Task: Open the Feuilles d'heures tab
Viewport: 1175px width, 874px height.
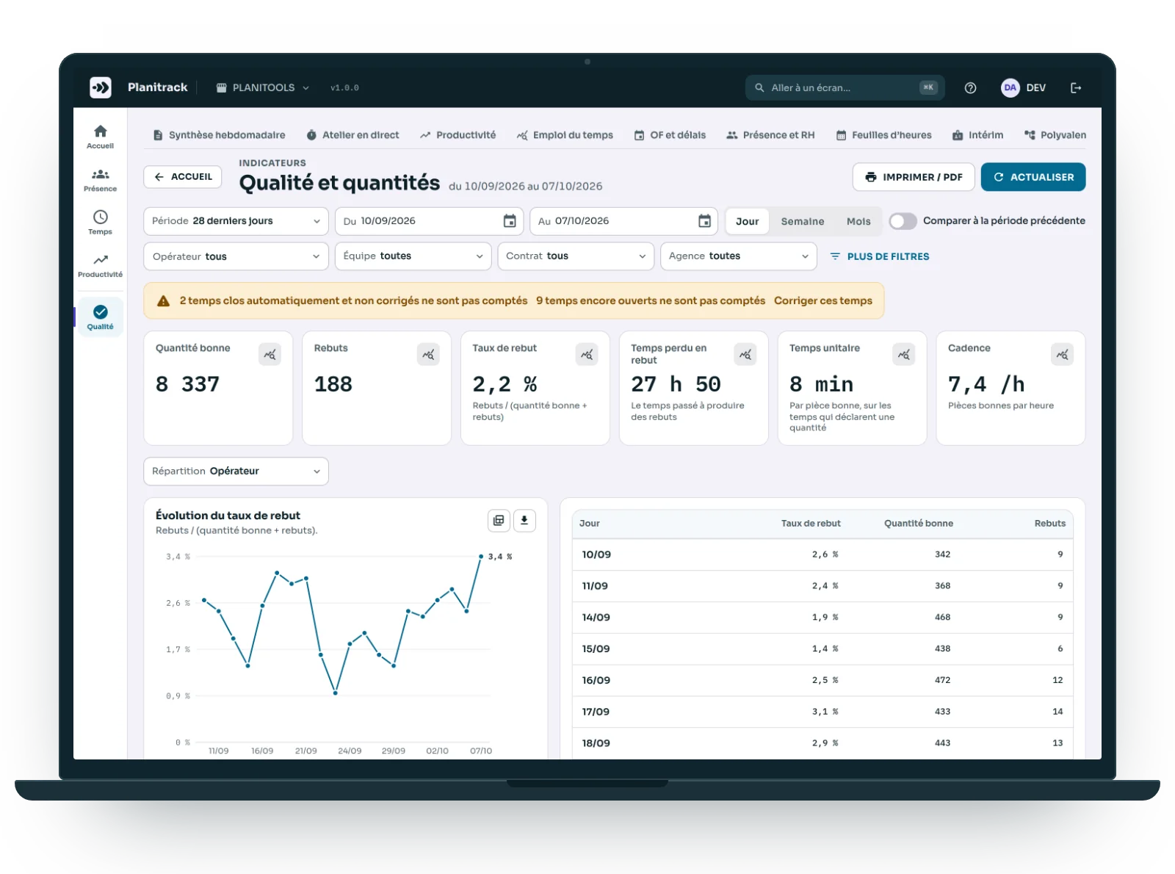Action: click(883, 135)
